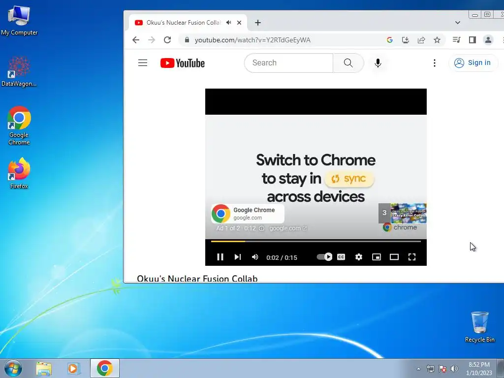Go to YouTube home logo
The height and width of the screenshot is (378, 504).
[183, 63]
